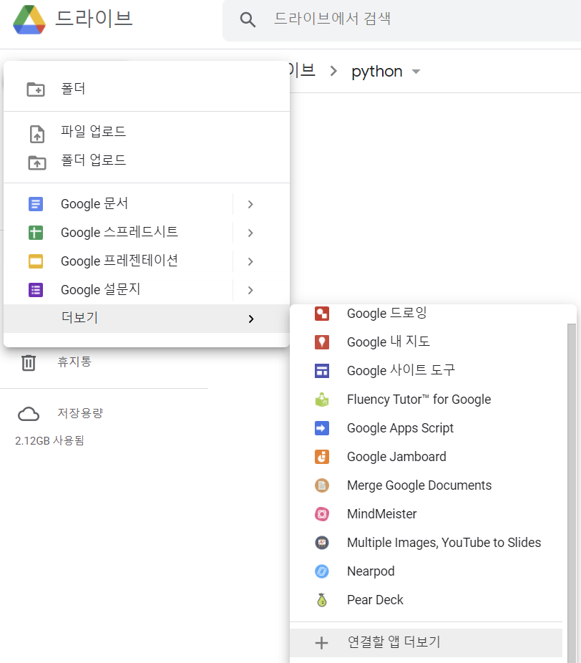Click the file upload icon
Image resolution: width=581 pixels, height=663 pixels.
[37, 134]
